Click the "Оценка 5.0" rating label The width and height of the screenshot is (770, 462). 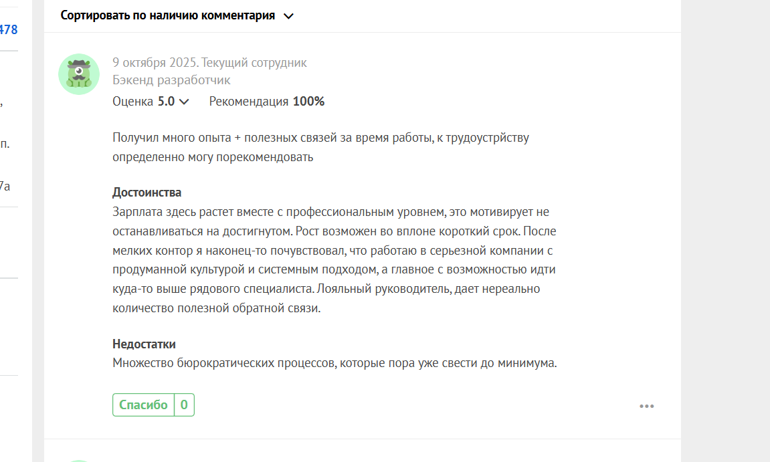[x=143, y=102]
